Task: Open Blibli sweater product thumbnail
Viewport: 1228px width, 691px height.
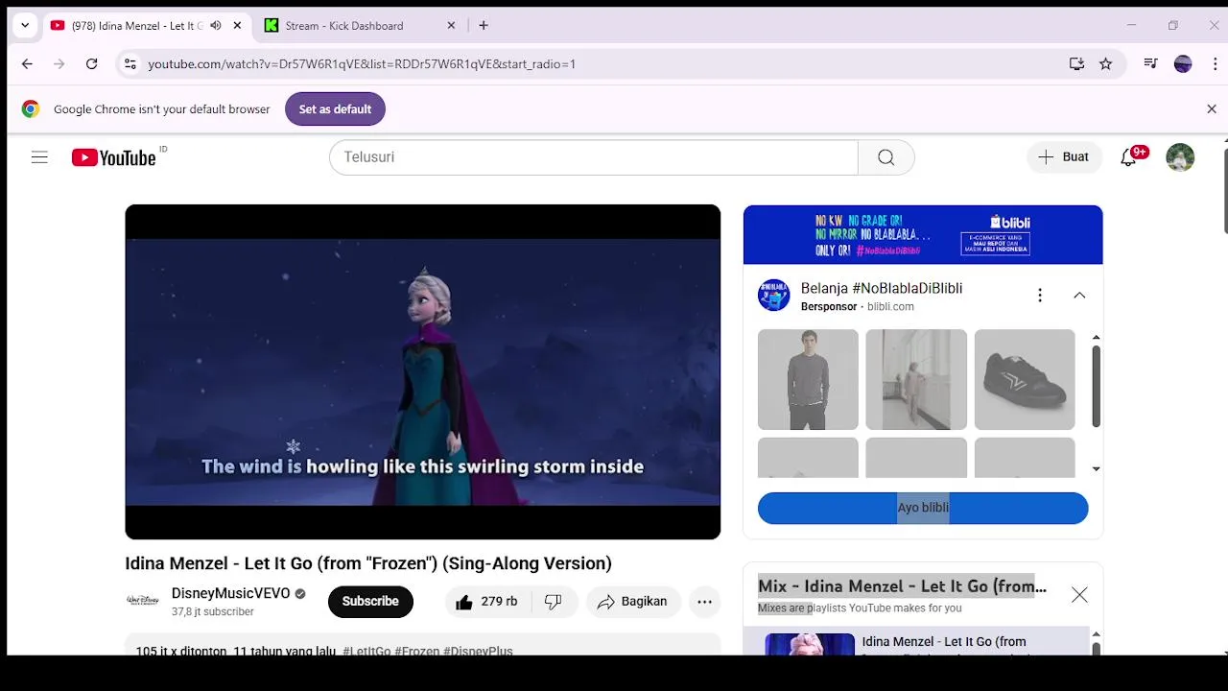Action: pyautogui.click(x=808, y=380)
